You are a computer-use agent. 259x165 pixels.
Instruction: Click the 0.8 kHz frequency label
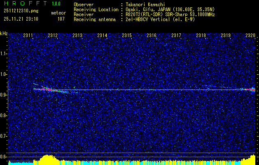[4, 115]
